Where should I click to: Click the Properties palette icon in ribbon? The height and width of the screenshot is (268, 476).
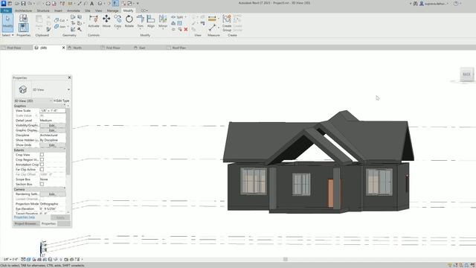point(23,28)
